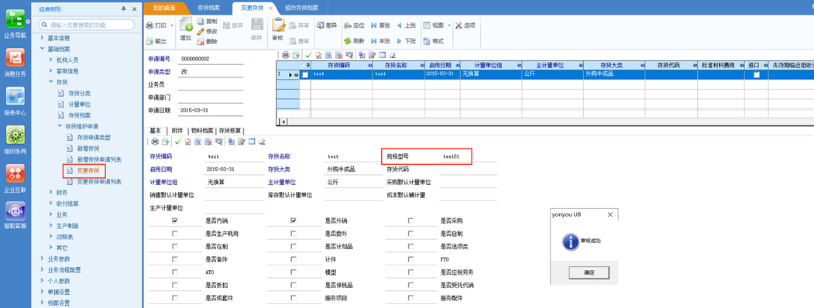Toggle the 是否外销 checkbox
The height and width of the screenshot is (308, 814).
[294, 221]
